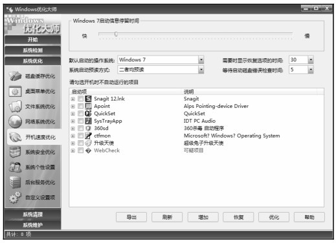The width and height of the screenshot is (336, 243).
Task: Check the WebCheck startup checkbox
Action: pos(80,151)
